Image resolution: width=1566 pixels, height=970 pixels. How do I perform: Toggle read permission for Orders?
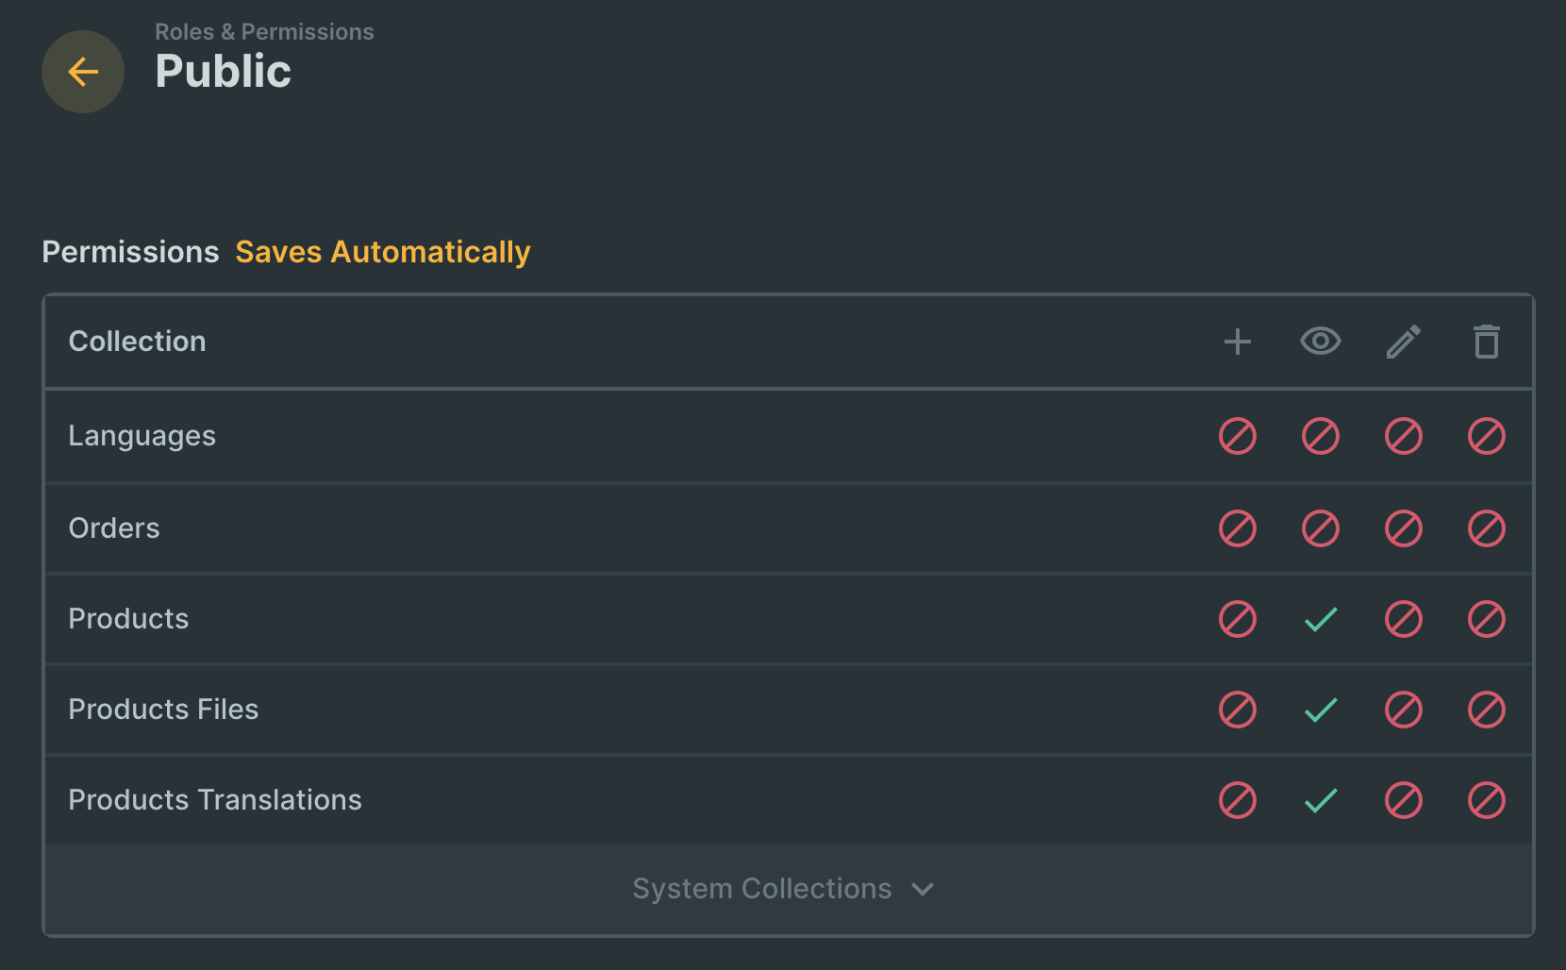(1321, 528)
